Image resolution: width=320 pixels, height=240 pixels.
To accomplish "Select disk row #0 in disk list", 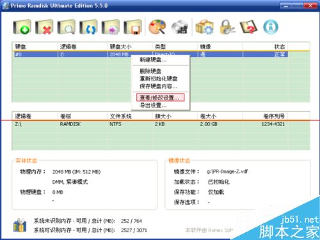I will tap(151, 54).
